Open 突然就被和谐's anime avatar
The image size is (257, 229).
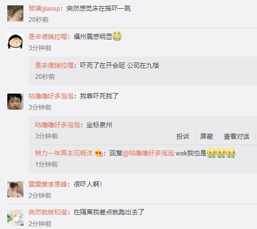[15, 217]
